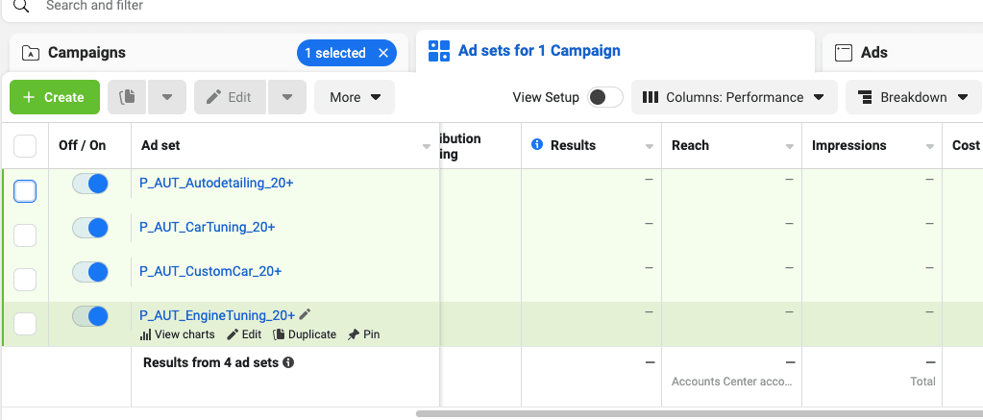Click the duplicate icon in toolbar
Screen dimensions: 983x420
click(x=127, y=97)
